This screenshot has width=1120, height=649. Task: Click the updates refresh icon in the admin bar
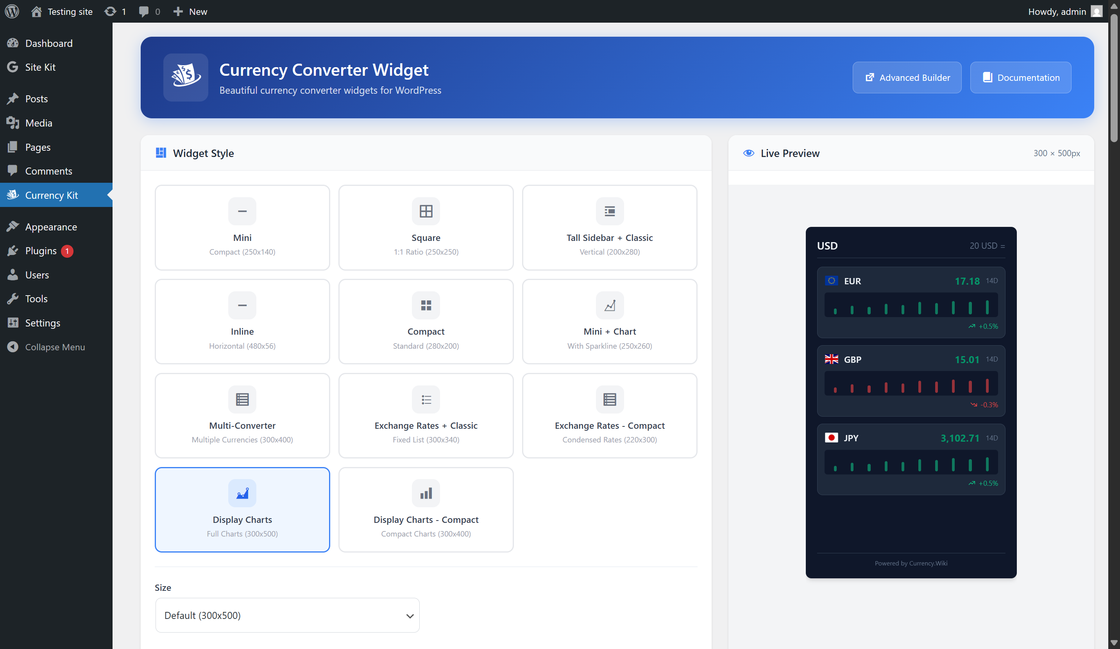(x=110, y=11)
